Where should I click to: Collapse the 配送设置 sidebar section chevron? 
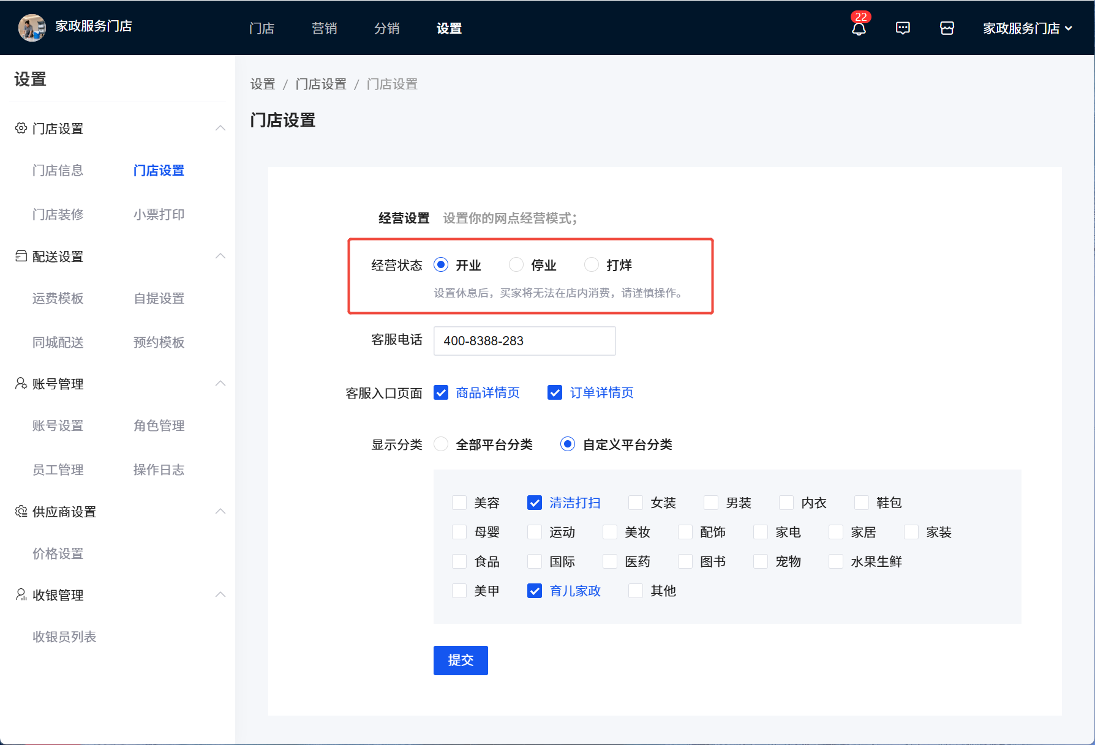tap(220, 256)
